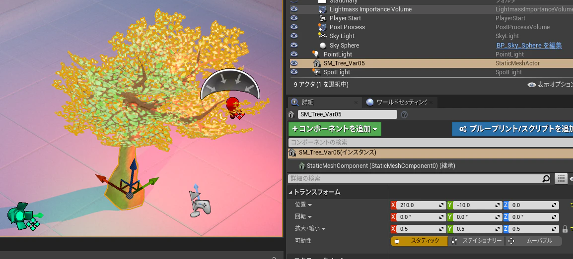Click the location Y field showing -10.0

pyautogui.click(x=478, y=205)
